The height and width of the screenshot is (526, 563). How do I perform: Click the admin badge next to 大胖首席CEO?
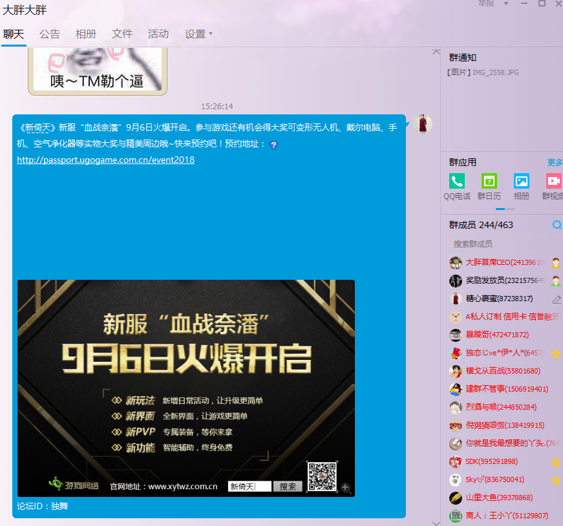coord(556,263)
